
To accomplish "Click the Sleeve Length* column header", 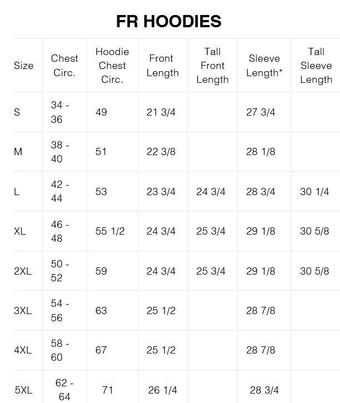I will 264,66.
